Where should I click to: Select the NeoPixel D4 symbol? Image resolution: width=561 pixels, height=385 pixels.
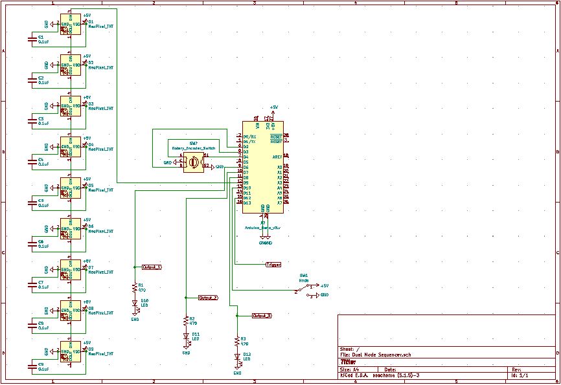coord(71,147)
